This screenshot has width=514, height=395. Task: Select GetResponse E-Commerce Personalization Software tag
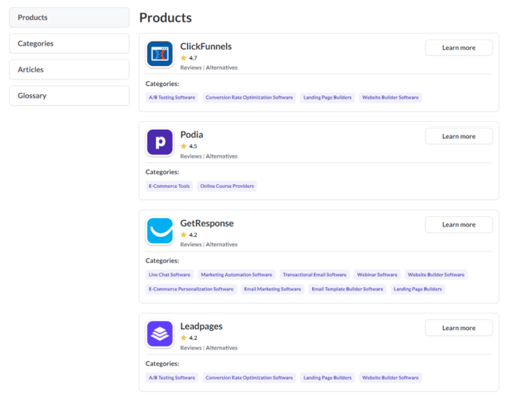(x=191, y=290)
